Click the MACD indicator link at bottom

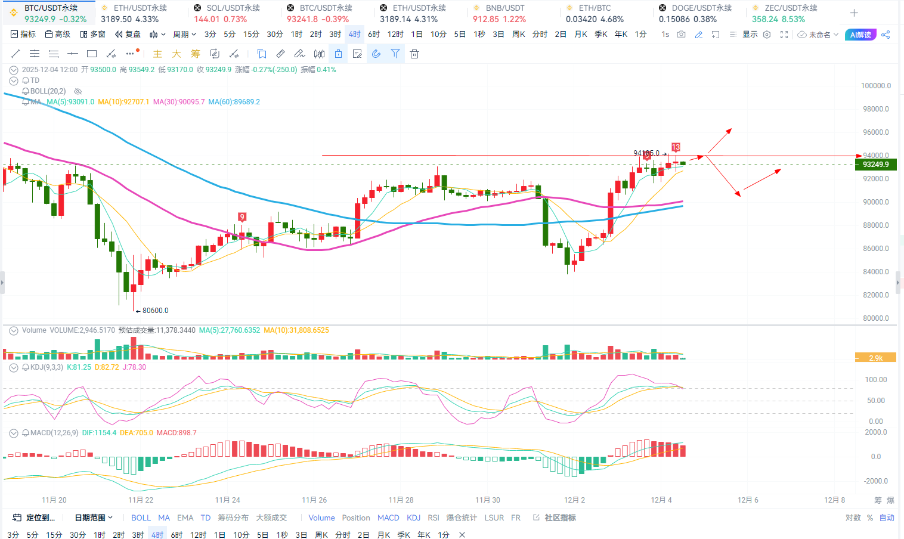coord(388,518)
